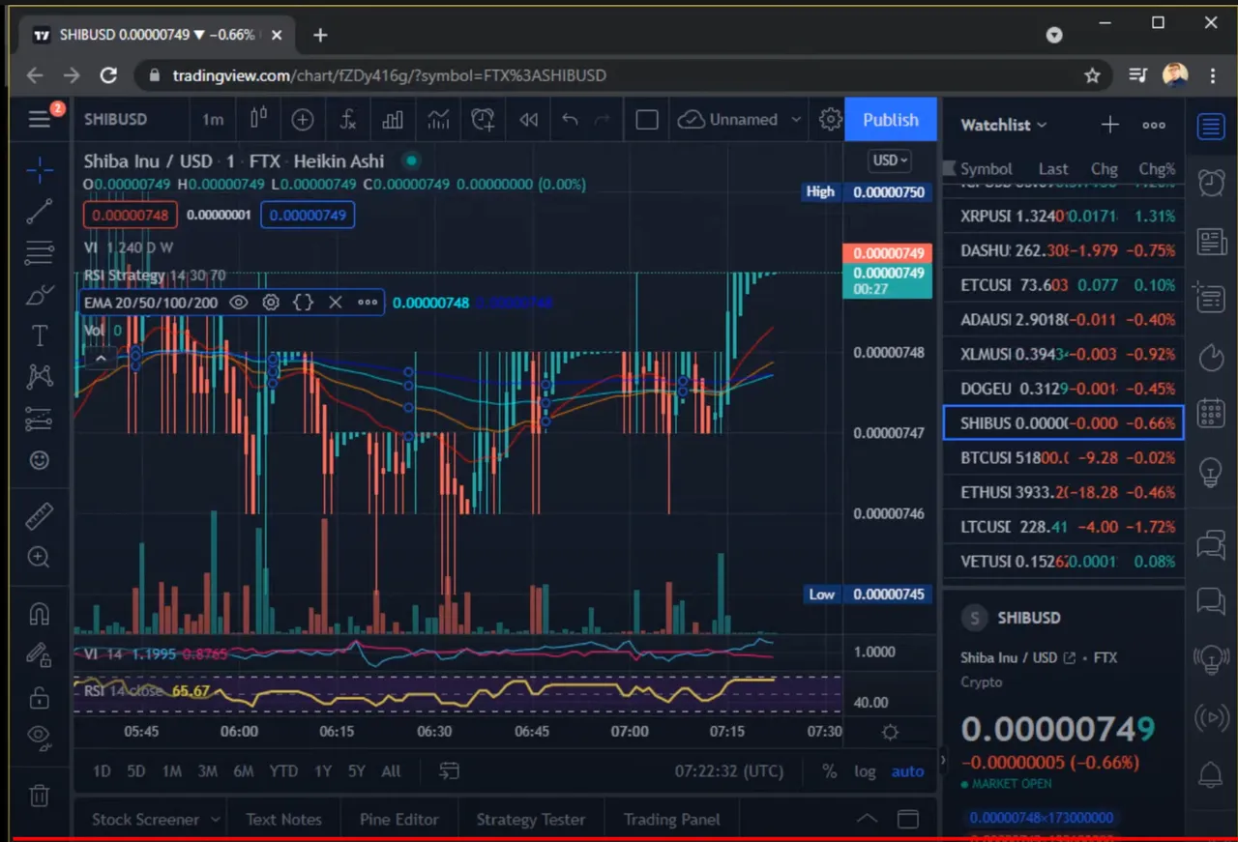Open the Stock Screener tab
This screenshot has width=1238, height=842.
point(155,819)
